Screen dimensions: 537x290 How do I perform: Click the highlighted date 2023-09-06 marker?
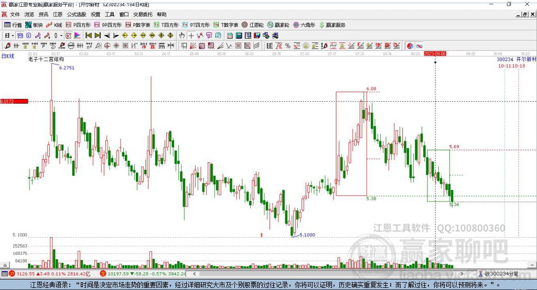click(x=435, y=54)
